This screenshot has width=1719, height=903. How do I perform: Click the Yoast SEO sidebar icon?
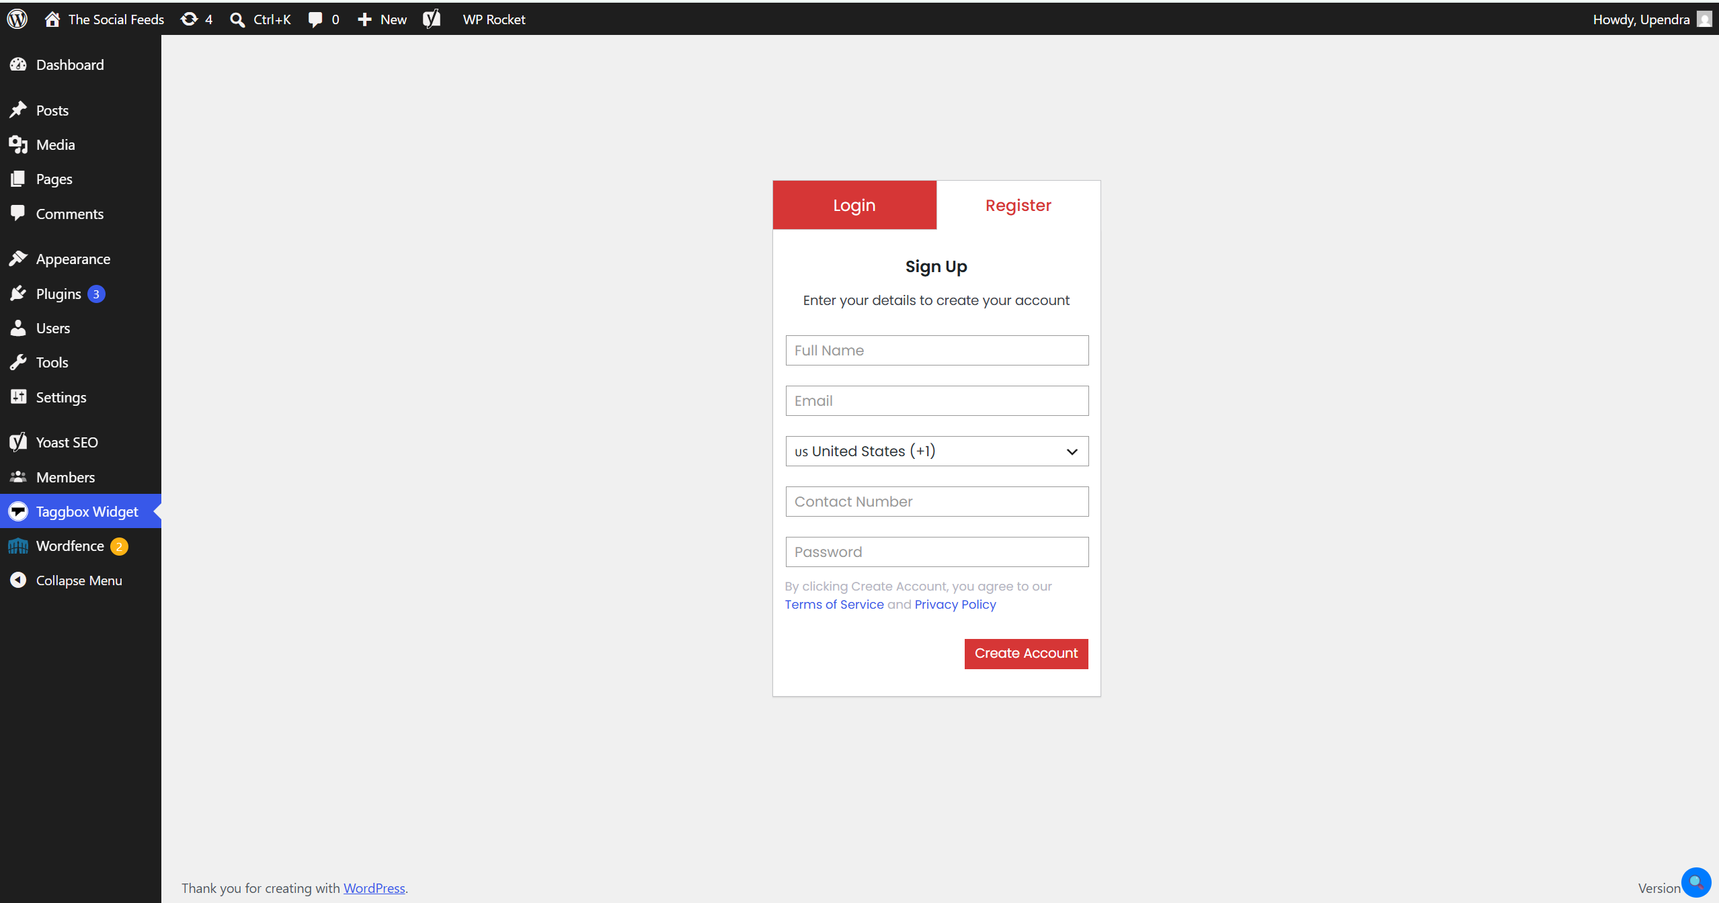18,442
